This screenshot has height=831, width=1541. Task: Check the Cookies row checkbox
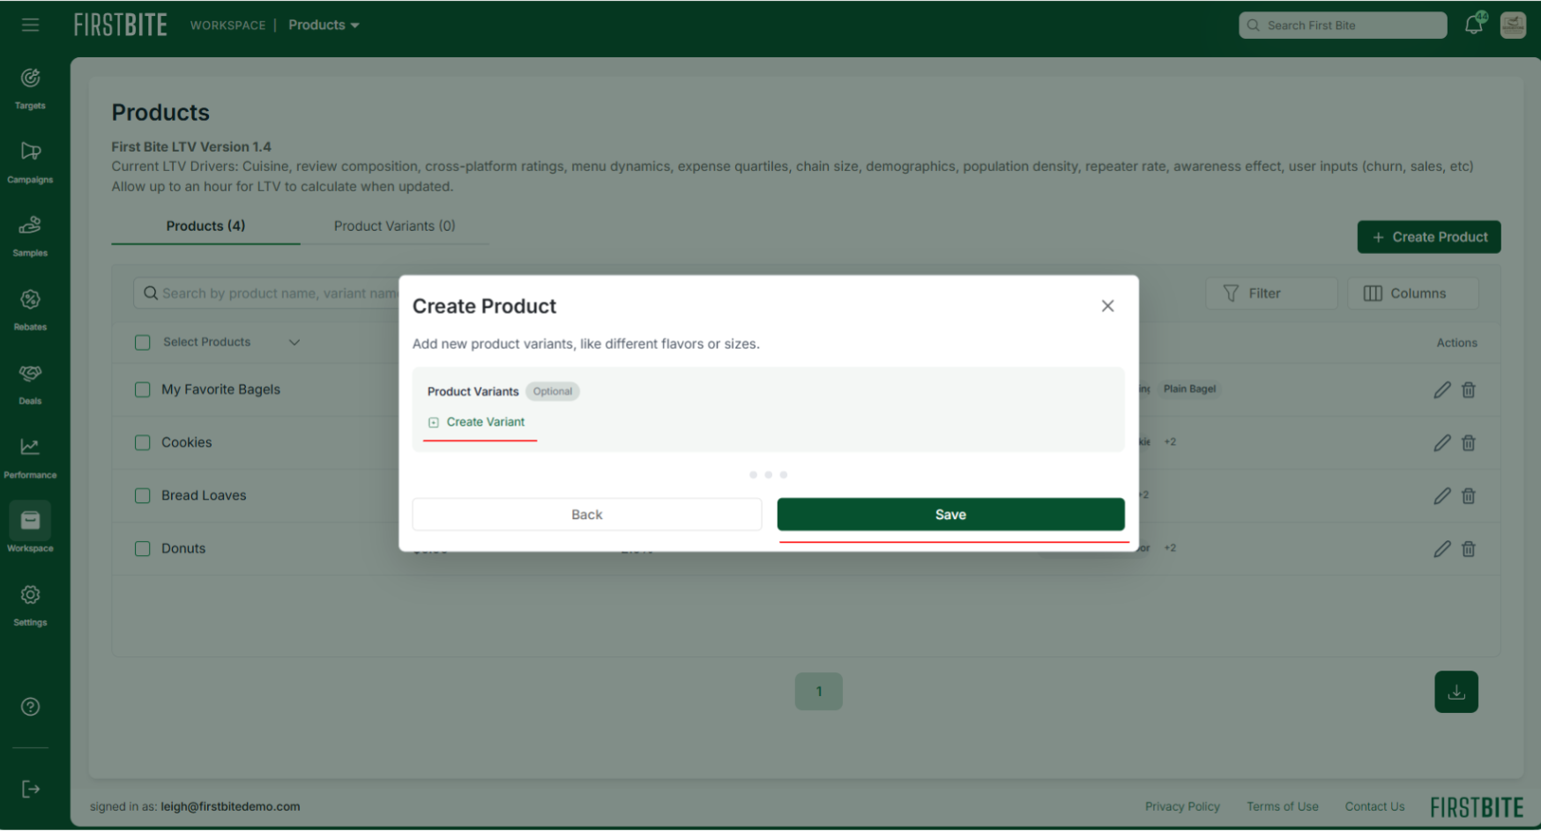143,442
